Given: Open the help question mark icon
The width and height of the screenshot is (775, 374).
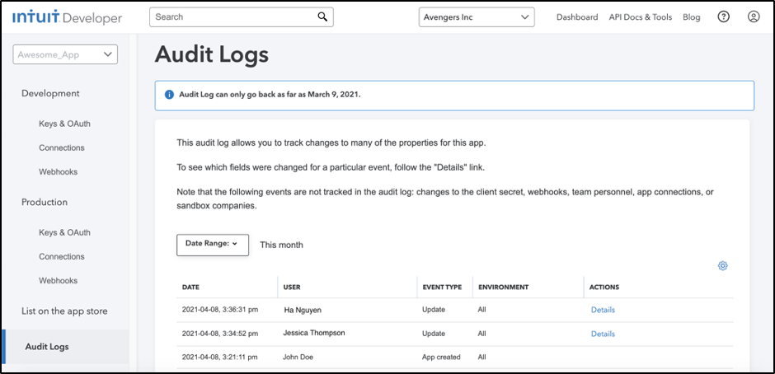Looking at the screenshot, I should 723,16.
